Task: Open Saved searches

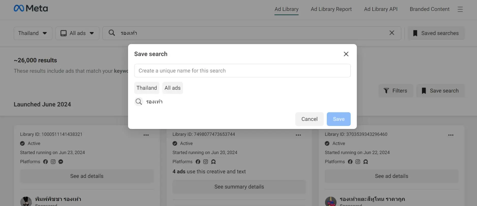Action: point(436,33)
